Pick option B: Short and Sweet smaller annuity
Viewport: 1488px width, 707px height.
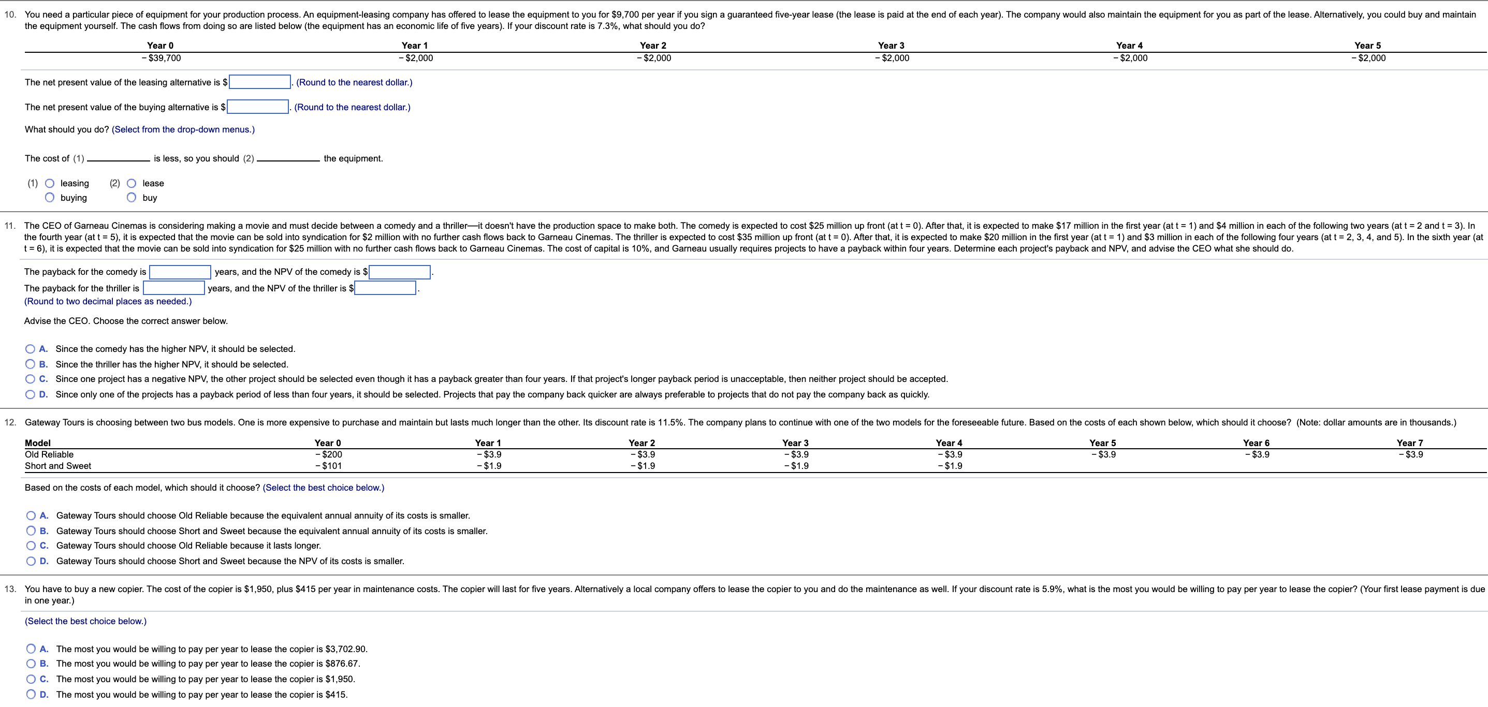(x=31, y=531)
